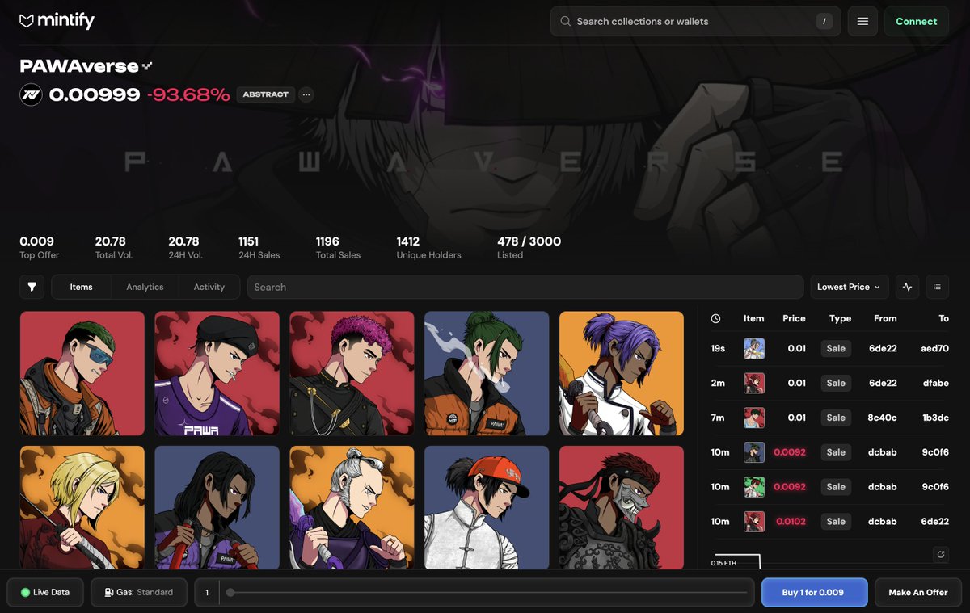Click the verified badge next to PAWAverse
The width and height of the screenshot is (970, 613).
(x=147, y=66)
